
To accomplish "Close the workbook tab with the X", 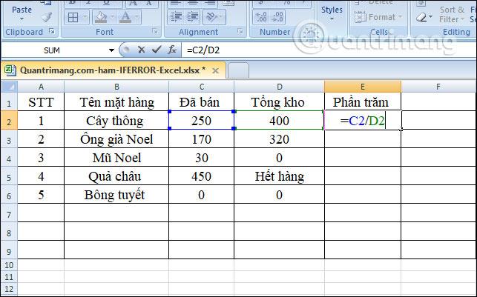I will pos(215,71).
